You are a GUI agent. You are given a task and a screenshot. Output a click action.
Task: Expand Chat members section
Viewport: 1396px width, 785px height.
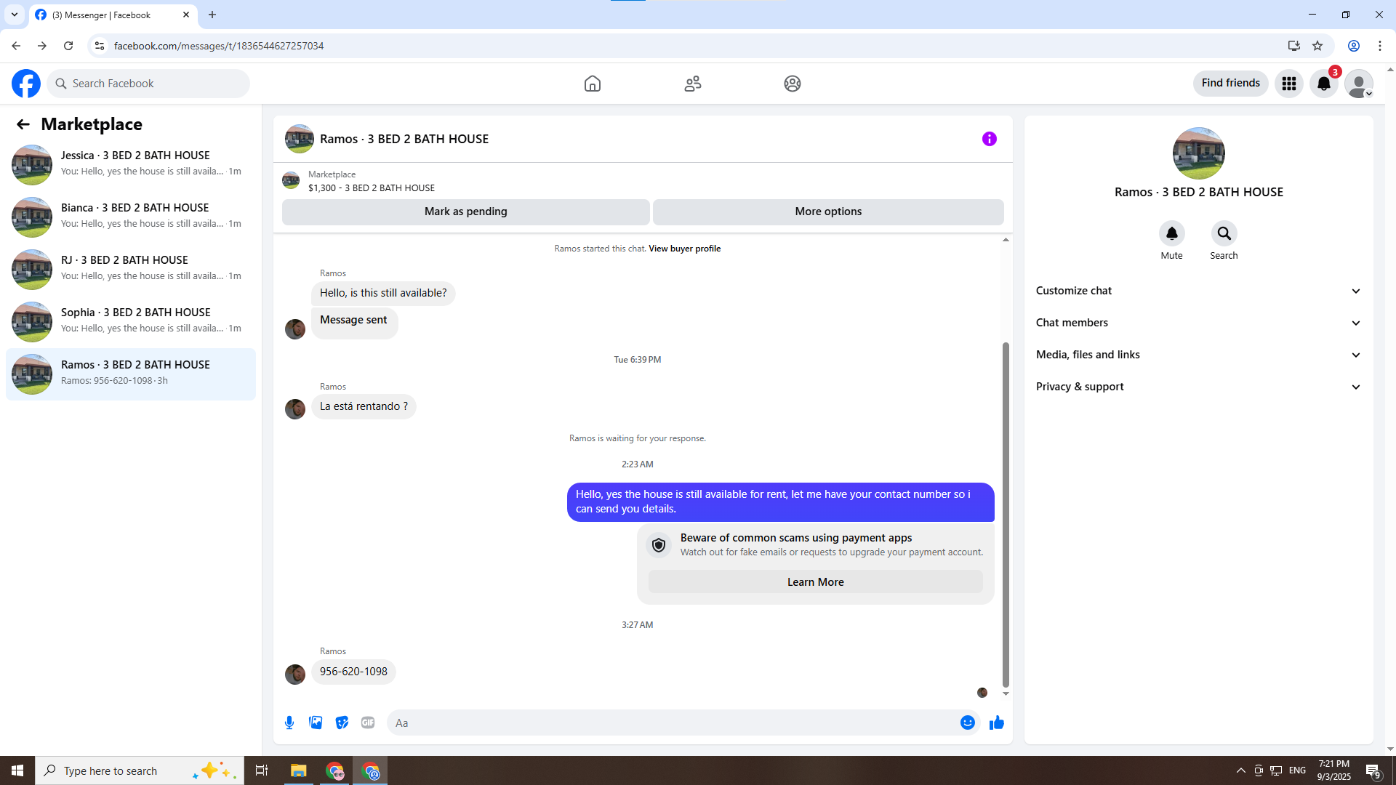click(x=1198, y=323)
